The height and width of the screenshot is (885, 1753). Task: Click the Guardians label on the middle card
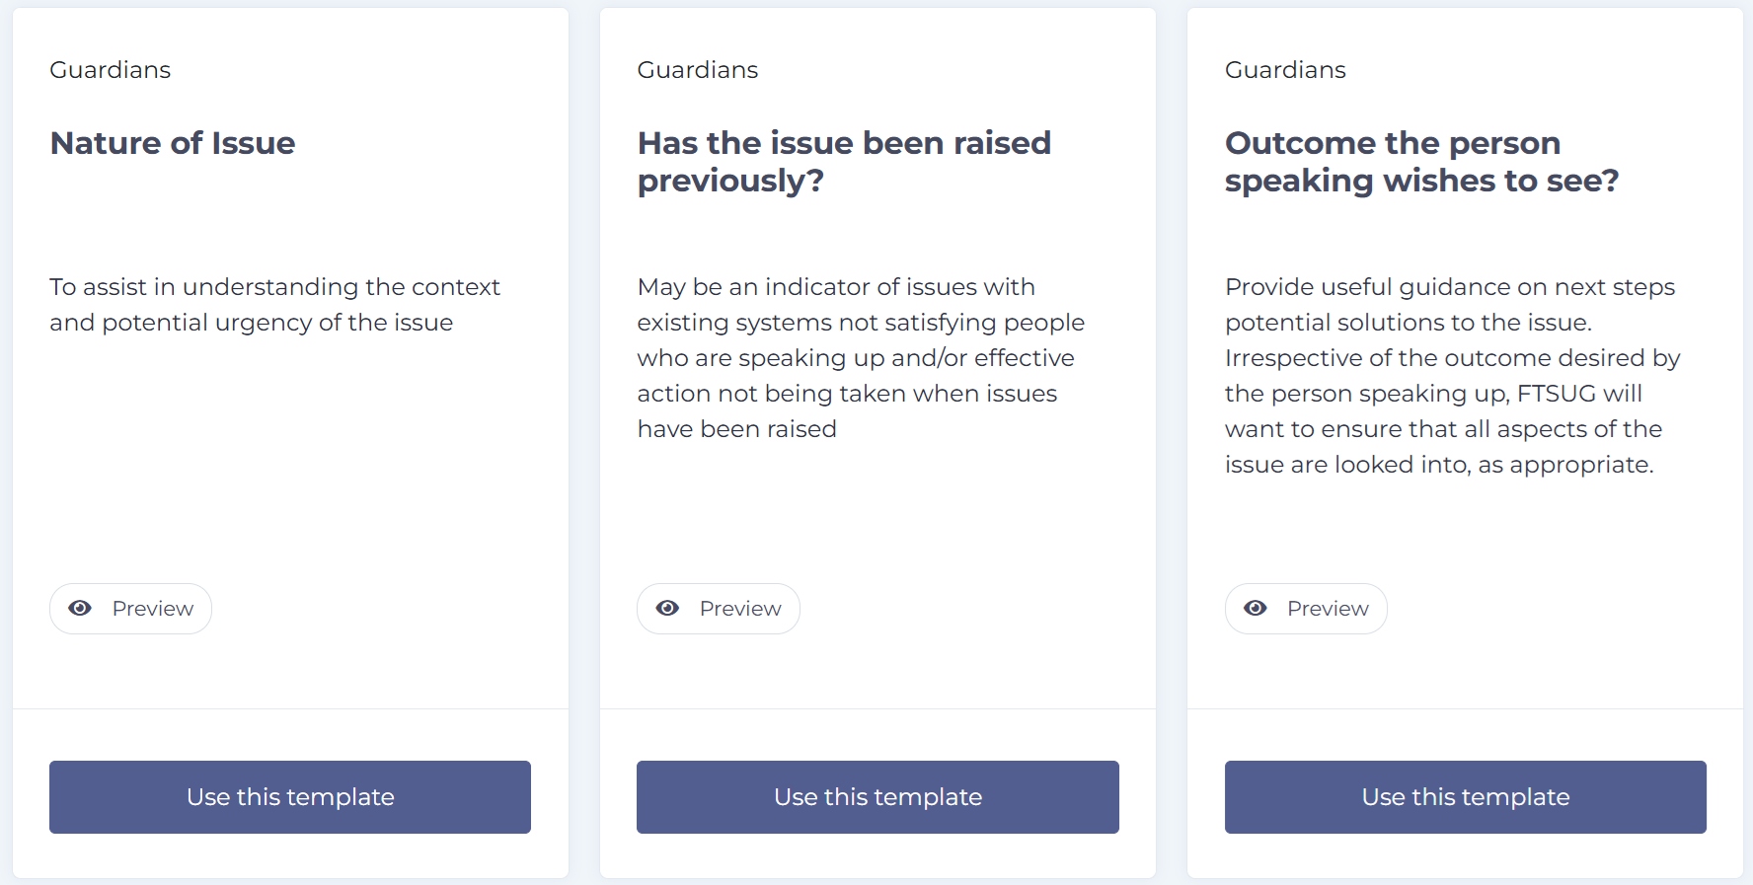pos(698,70)
